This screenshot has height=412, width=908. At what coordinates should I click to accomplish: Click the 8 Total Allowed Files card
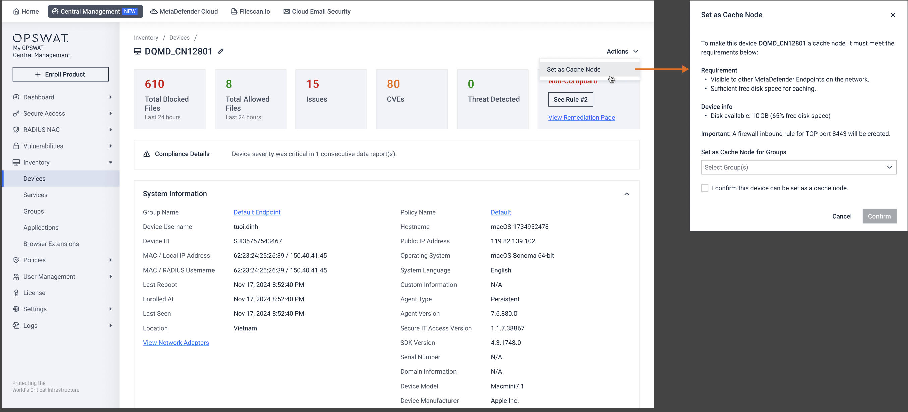250,99
